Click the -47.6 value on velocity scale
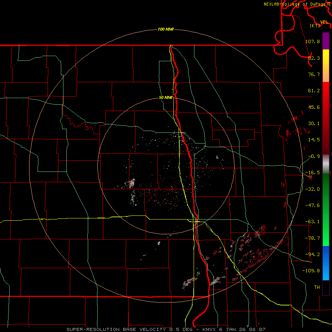Screen dimensions: 332x332 312,205
